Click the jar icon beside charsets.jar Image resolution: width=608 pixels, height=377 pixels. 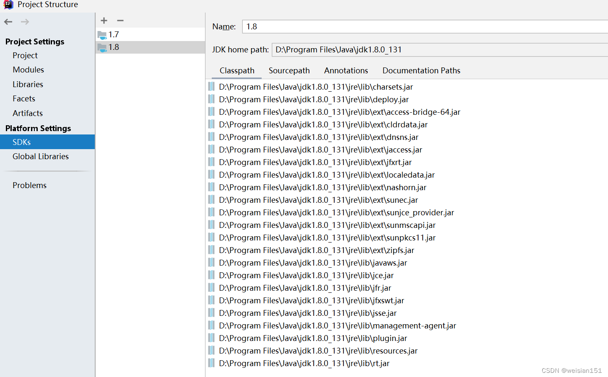point(211,87)
